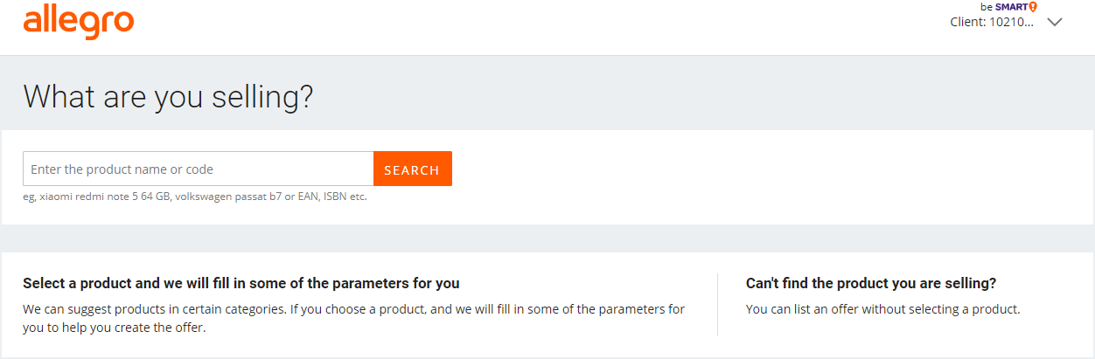Click 'Can't find the product you are selling?' heading
Screen dimensions: 1095x359
871,284
